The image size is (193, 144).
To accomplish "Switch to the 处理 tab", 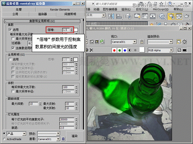I will pos(19,9).
